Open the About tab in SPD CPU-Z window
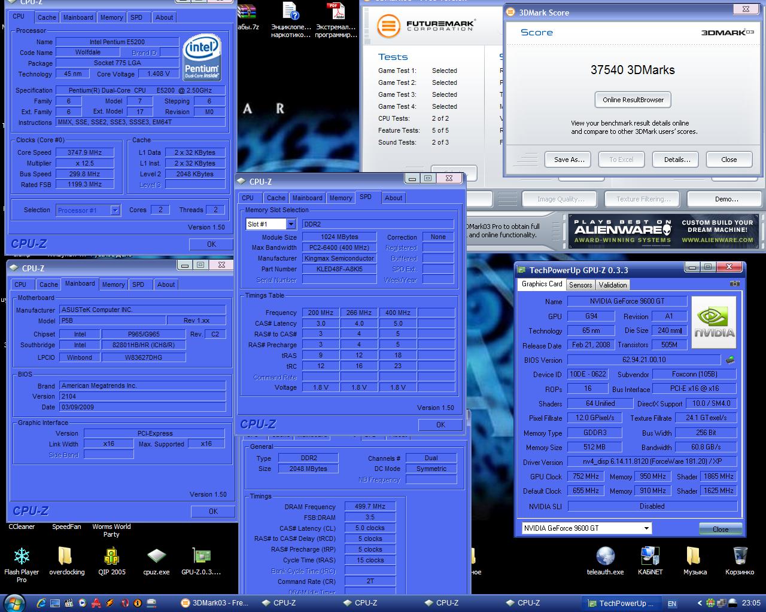Viewport: 766px width, 612px height. pos(394,198)
